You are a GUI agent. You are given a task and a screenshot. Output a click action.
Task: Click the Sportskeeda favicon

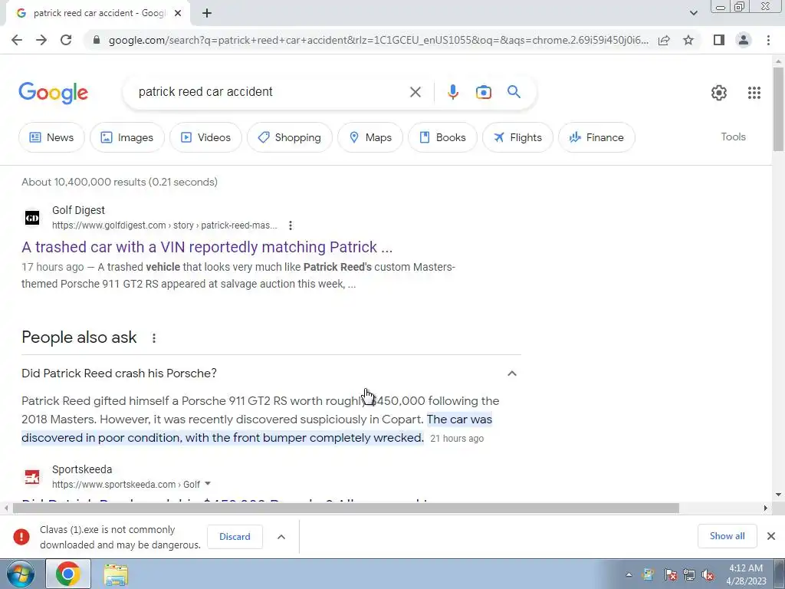[32, 477]
